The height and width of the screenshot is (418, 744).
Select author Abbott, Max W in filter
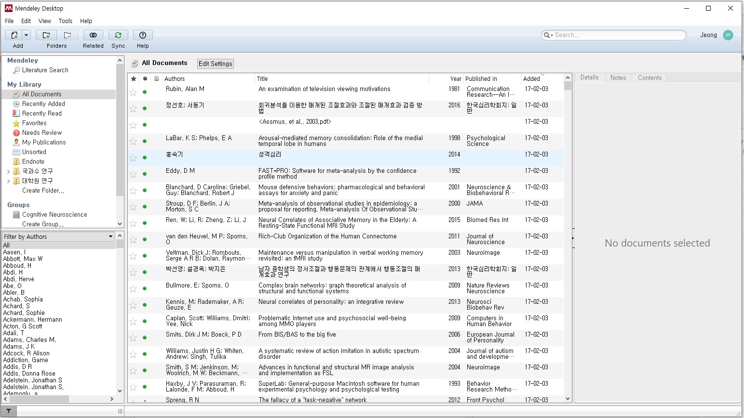pos(23,259)
